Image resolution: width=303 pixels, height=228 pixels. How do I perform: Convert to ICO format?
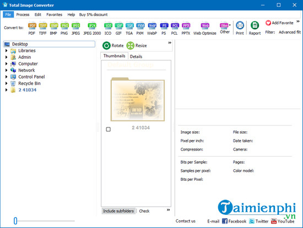coord(108,28)
